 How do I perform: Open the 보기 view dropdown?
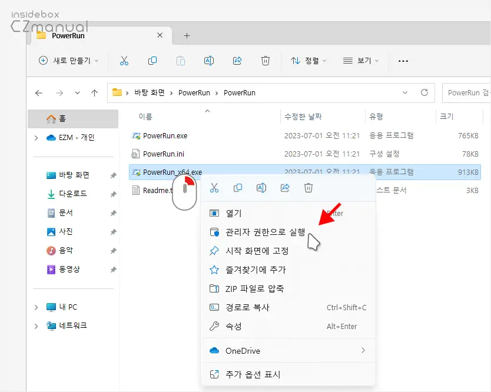[361, 61]
